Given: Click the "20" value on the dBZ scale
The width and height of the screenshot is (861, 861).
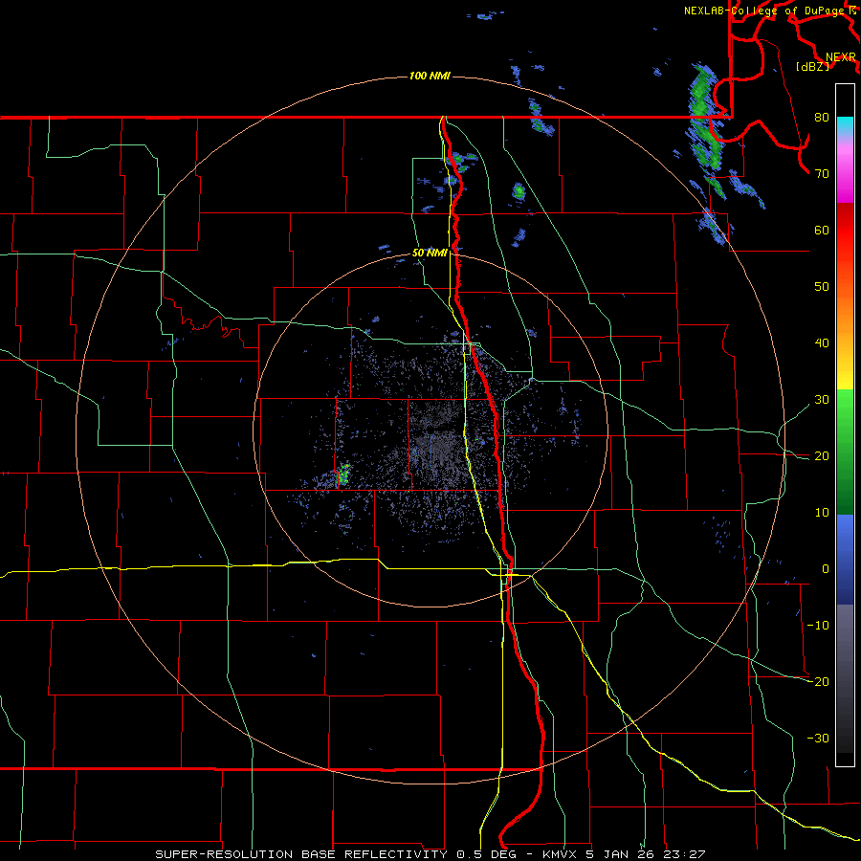Looking at the screenshot, I should pos(822,455).
